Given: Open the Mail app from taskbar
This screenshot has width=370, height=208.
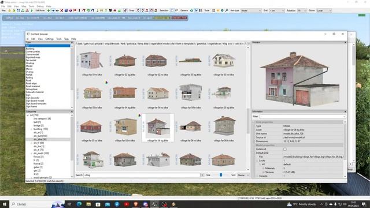Looking at the screenshot, I should [x=108, y=204].
